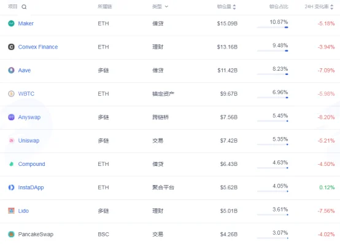The width and height of the screenshot is (340, 244).
Task: Open the PancakeSwap project link
Action: pyautogui.click(x=36, y=234)
